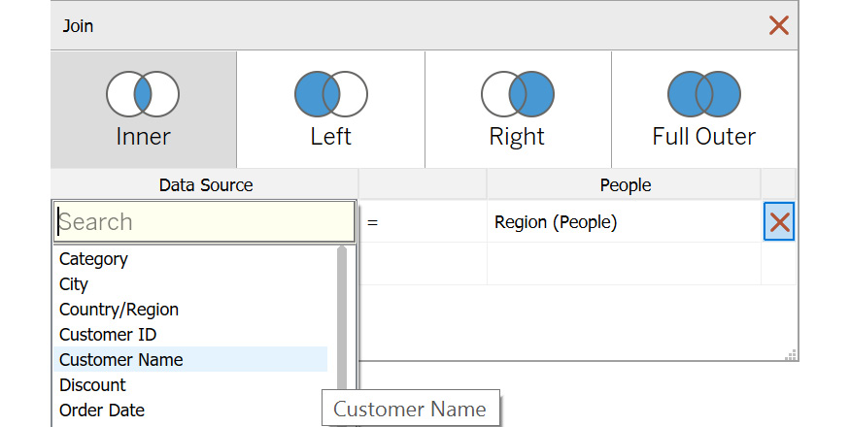The image size is (850, 427).
Task: Open the Region (People) field dropdown
Action: tap(624, 222)
